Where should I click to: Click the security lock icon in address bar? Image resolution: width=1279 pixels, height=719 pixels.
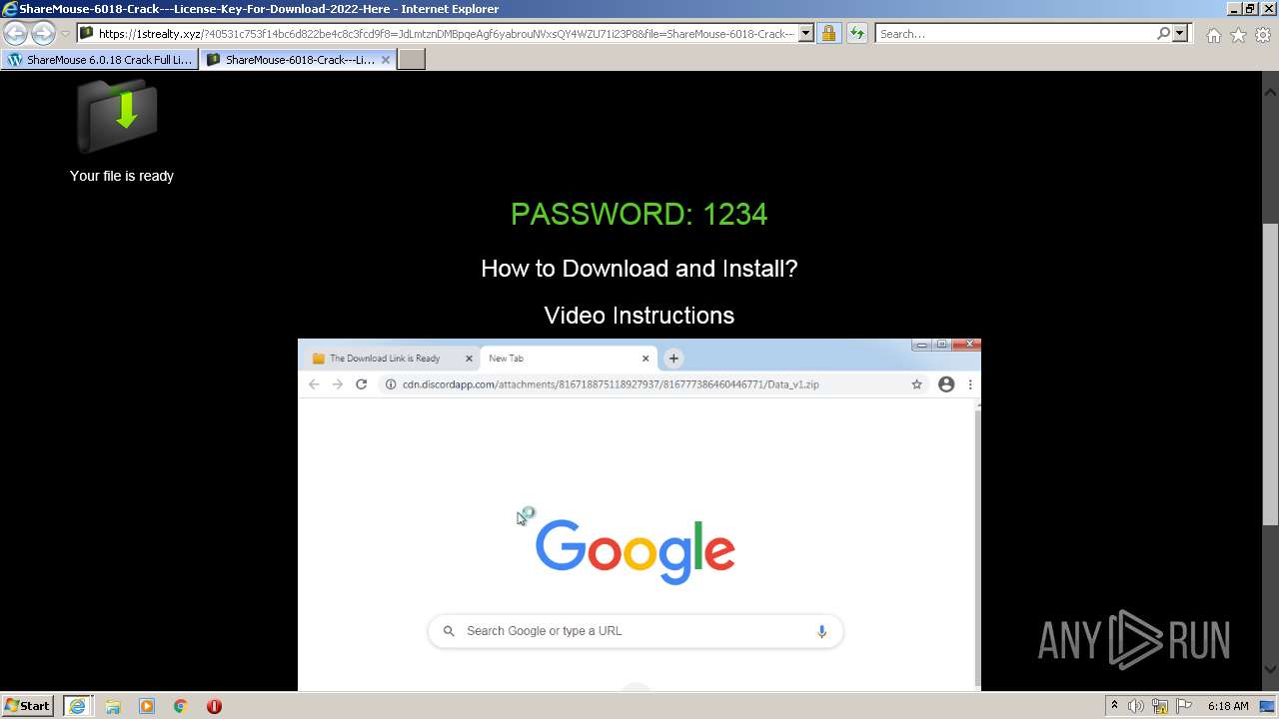(x=828, y=34)
